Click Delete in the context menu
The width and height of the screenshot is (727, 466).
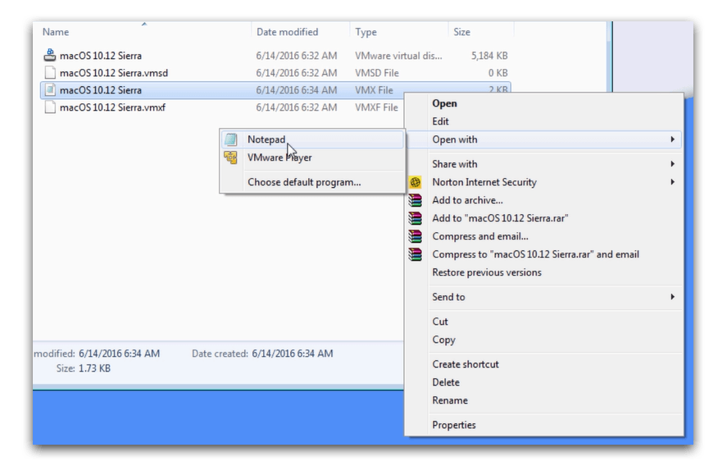[x=543, y=382]
